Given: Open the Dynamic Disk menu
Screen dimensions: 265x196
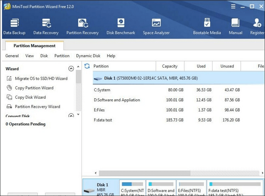Looking at the screenshot, I should click(x=88, y=56).
